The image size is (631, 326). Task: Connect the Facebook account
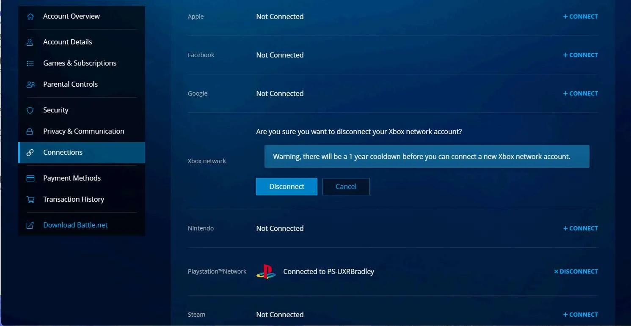click(580, 55)
